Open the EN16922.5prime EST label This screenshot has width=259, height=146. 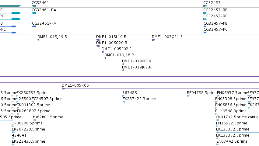pyautogui.click(x=232, y=123)
